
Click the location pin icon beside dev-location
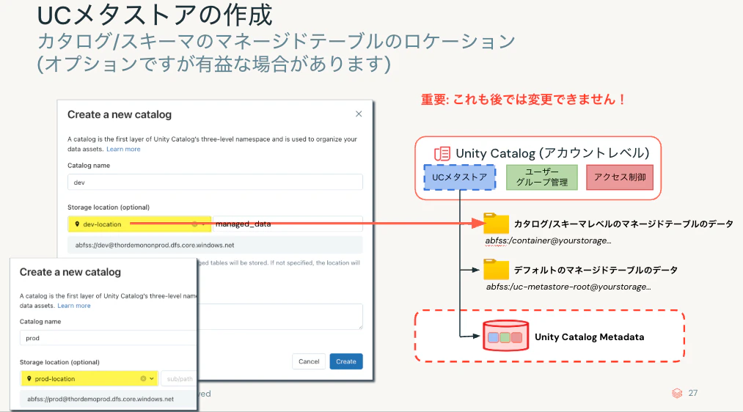point(77,224)
